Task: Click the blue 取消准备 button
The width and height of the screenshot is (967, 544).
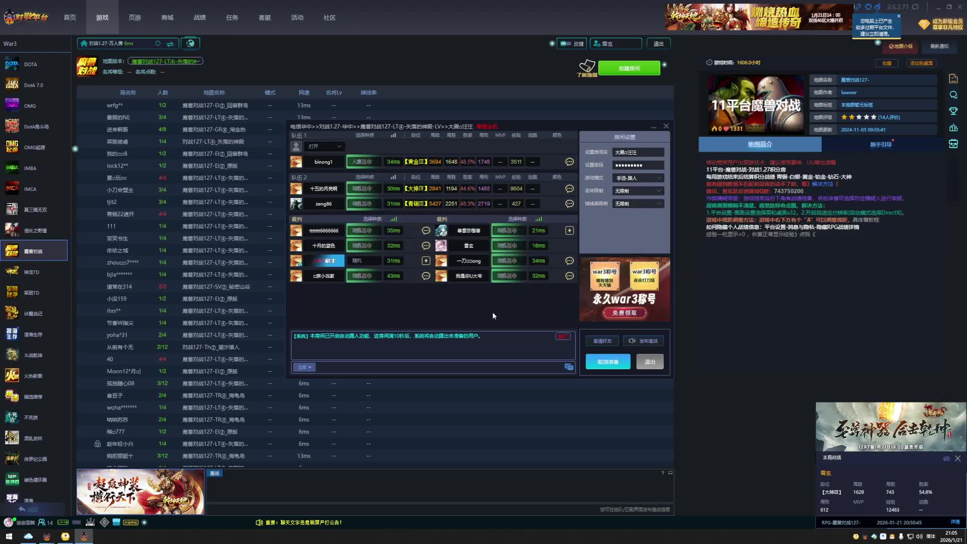Action: 607,362
